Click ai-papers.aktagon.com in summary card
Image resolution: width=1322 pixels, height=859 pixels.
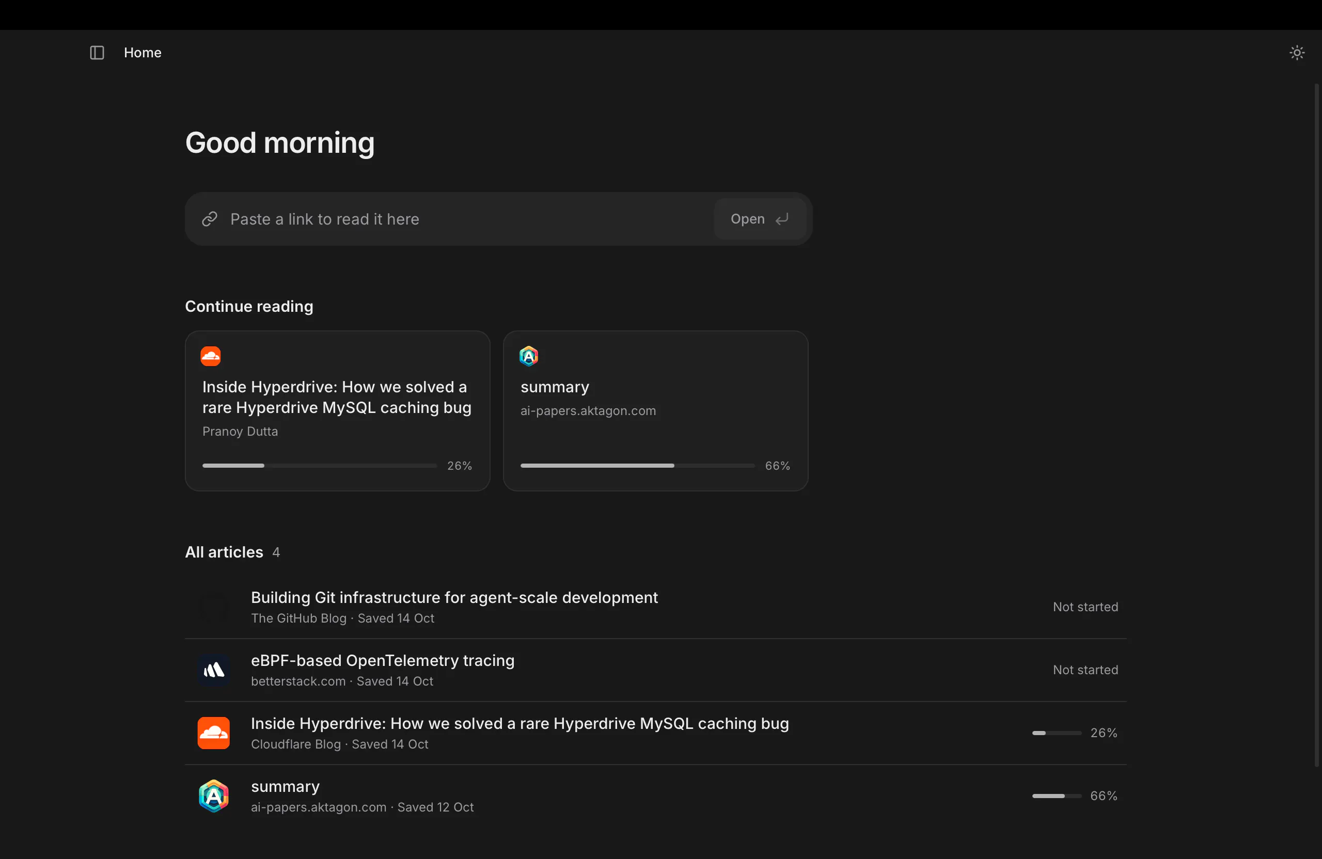coord(588,411)
